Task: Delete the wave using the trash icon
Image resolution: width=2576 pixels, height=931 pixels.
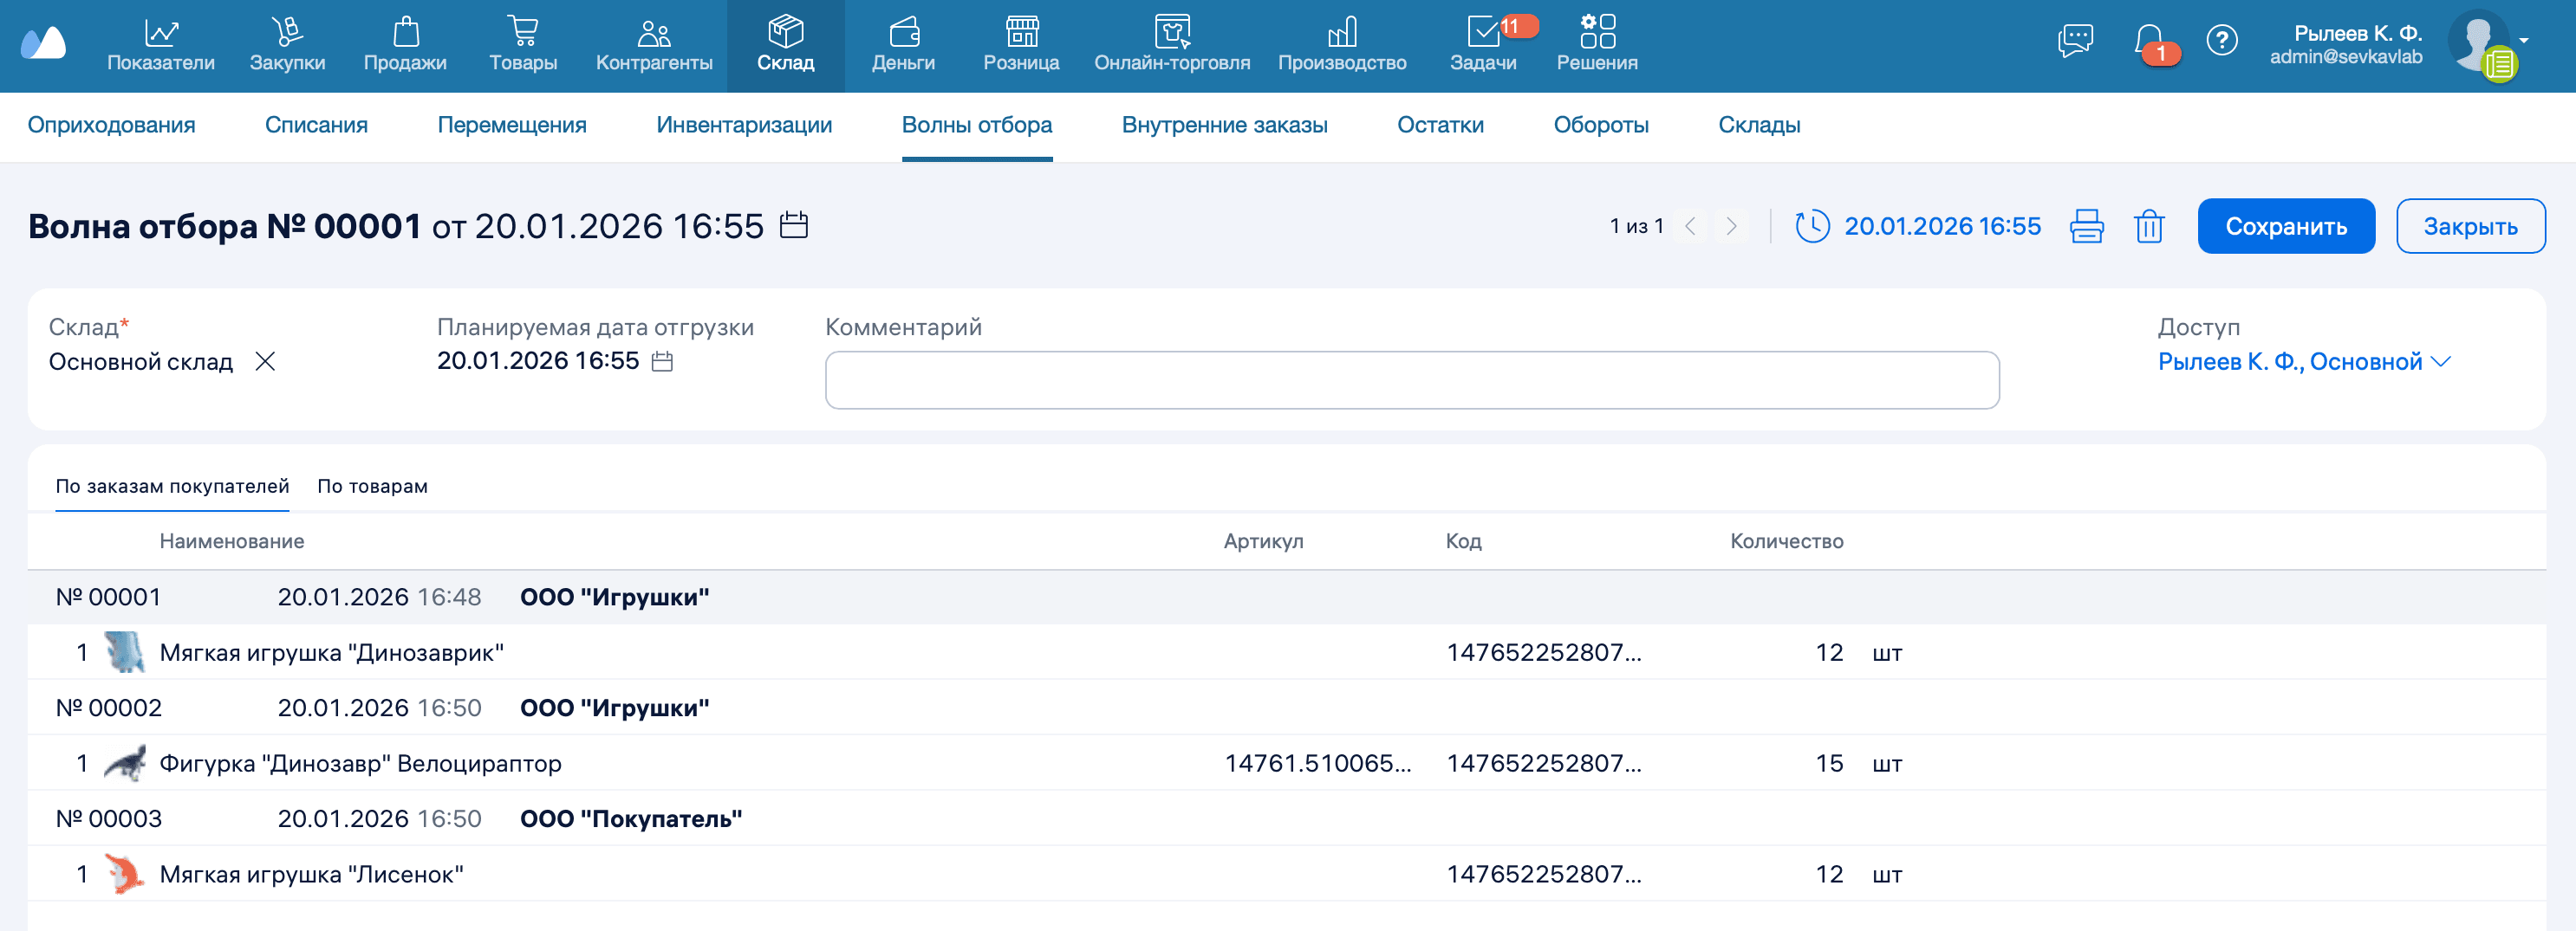Action: click(2148, 227)
